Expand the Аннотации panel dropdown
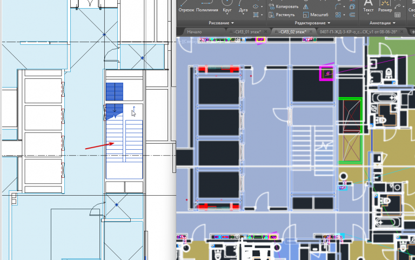This screenshot has width=415, height=260. (382, 23)
